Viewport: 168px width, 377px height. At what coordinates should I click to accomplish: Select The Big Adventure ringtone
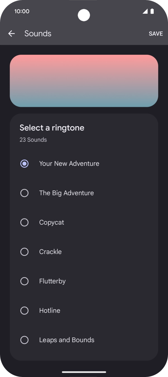24,193
